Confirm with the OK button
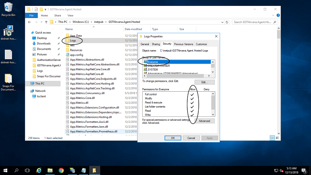This screenshot has height=175, width=311. click(x=173, y=138)
